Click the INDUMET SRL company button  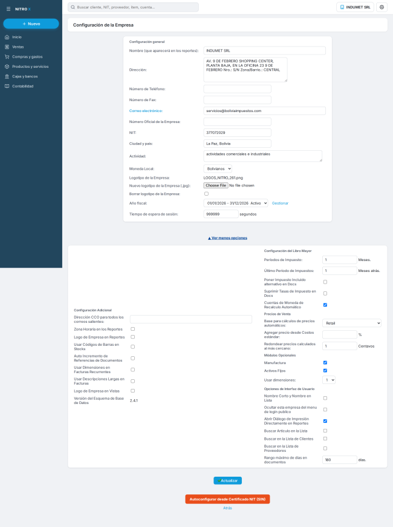click(355, 7)
